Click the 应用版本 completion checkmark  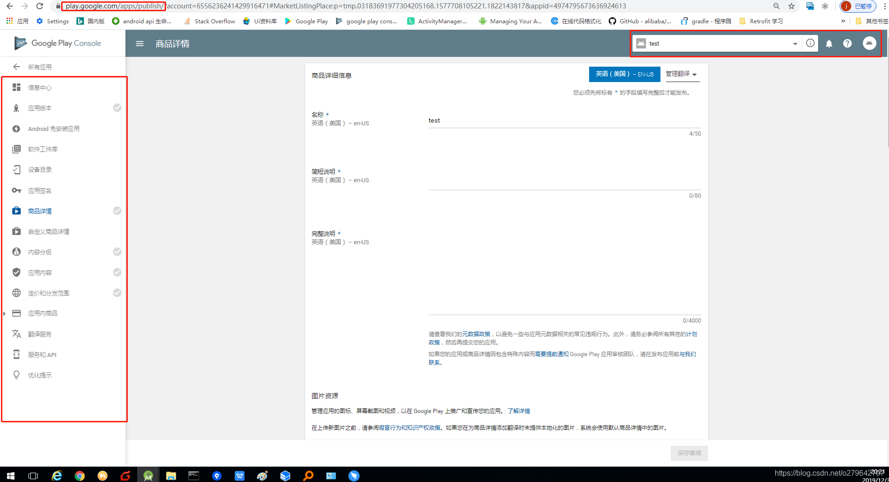pyautogui.click(x=117, y=108)
